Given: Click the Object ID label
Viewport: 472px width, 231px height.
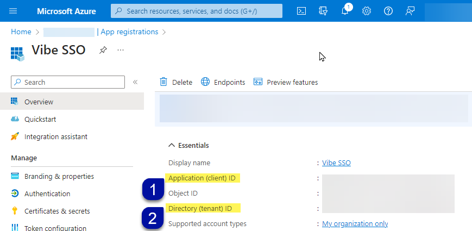Looking at the screenshot, I should point(183,193).
